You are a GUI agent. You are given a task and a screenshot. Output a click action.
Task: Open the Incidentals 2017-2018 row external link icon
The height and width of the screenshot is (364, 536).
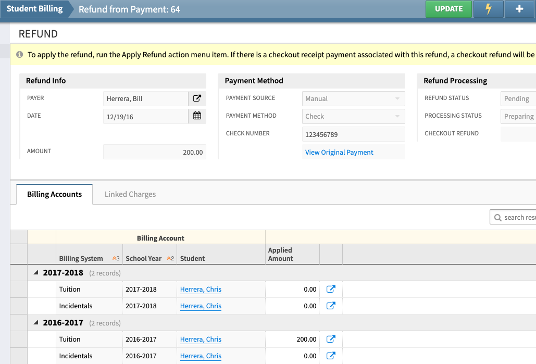coord(331,306)
